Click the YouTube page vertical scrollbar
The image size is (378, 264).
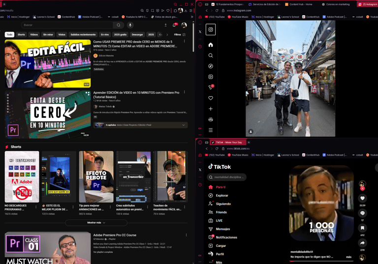tap(193, 37)
